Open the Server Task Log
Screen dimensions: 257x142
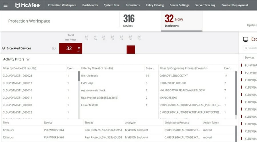tap(205, 5)
